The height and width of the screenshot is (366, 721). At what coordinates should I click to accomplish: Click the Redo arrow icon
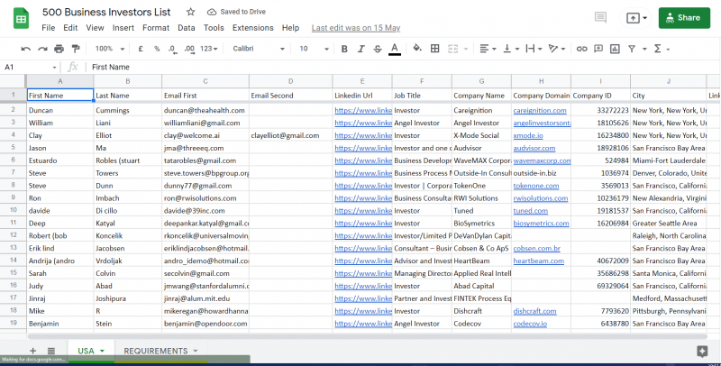42,49
